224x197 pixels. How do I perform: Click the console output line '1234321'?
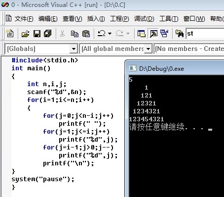click(x=147, y=111)
